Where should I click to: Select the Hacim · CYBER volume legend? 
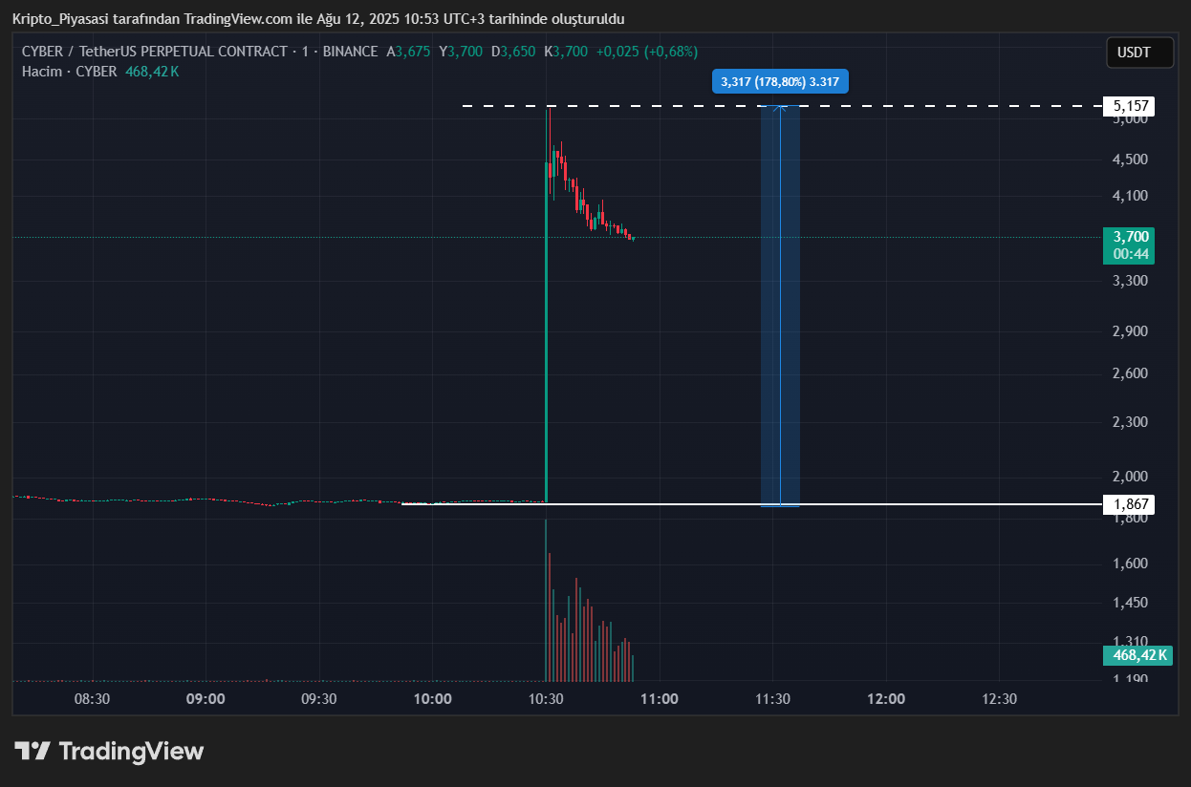click(70, 72)
